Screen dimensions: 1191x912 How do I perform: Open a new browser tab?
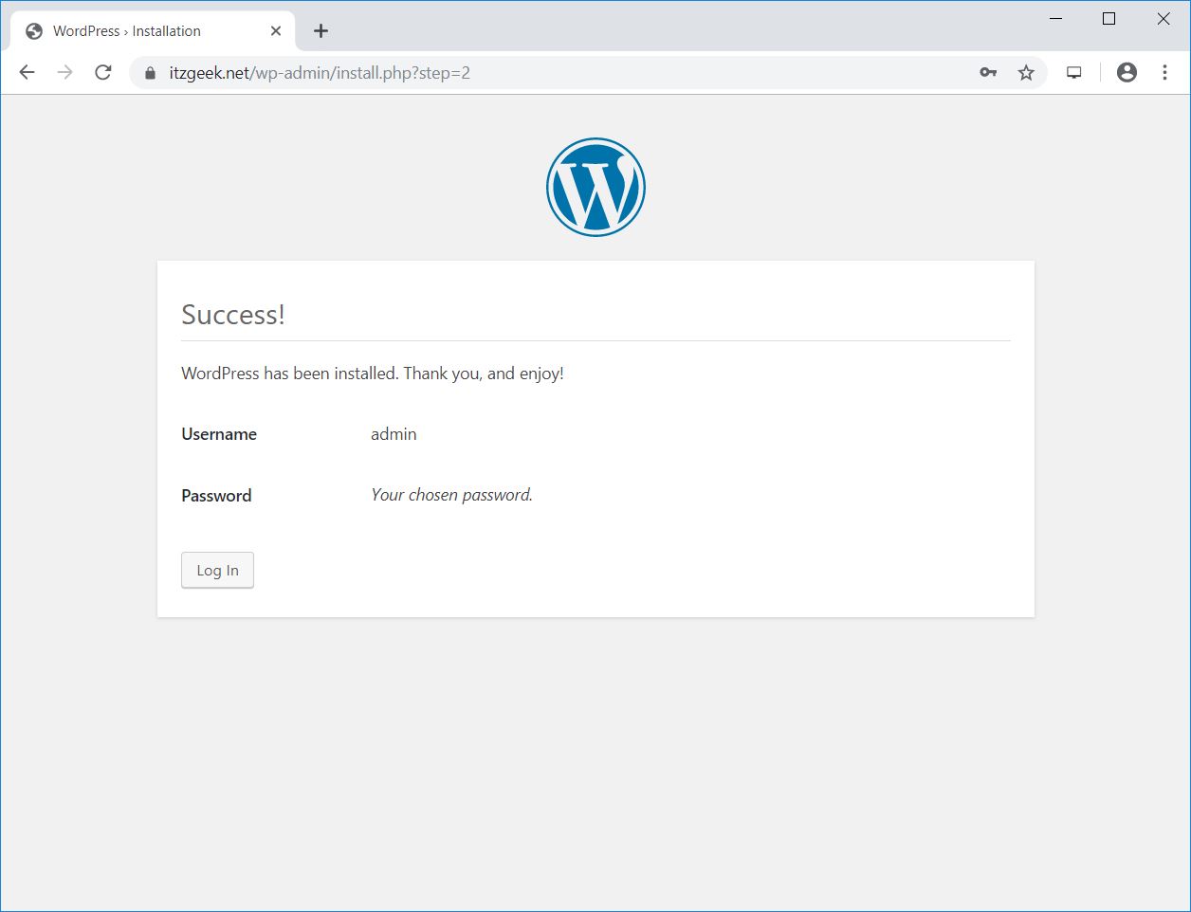pyautogui.click(x=321, y=30)
